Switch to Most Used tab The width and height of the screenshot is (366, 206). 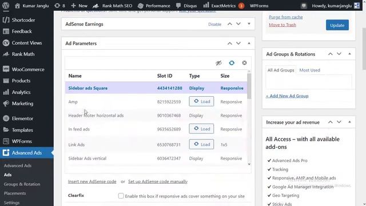tap(309, 70)
